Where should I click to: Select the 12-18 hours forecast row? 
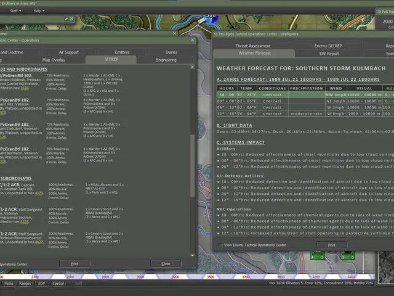pos(305,113)
